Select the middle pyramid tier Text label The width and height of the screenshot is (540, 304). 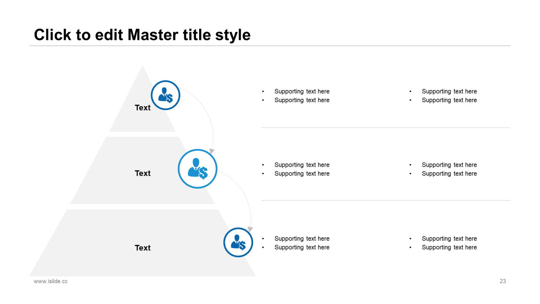coord(143,173)
